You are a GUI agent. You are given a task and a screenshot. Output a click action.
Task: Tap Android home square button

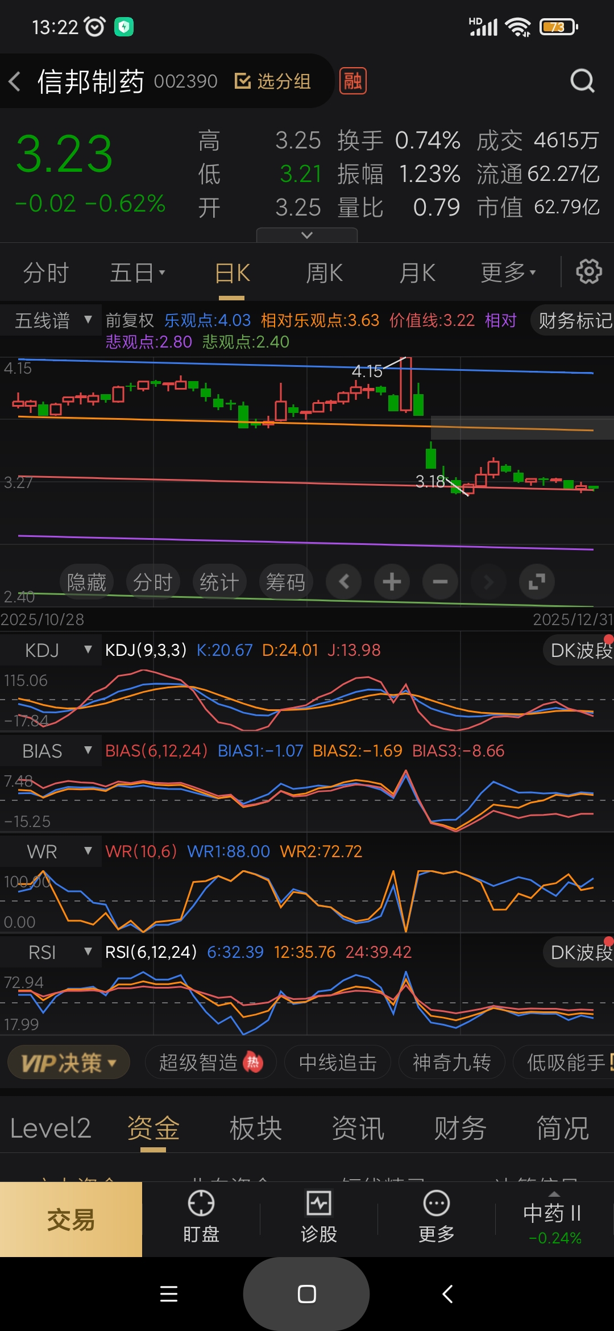(307, 1294)
